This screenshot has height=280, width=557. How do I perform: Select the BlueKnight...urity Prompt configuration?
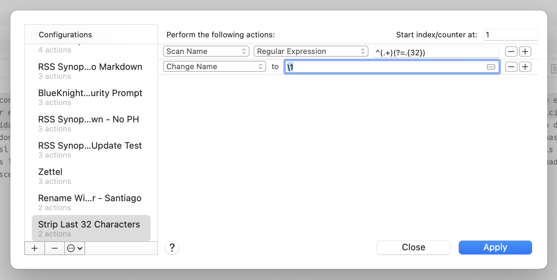coord(91,97)
